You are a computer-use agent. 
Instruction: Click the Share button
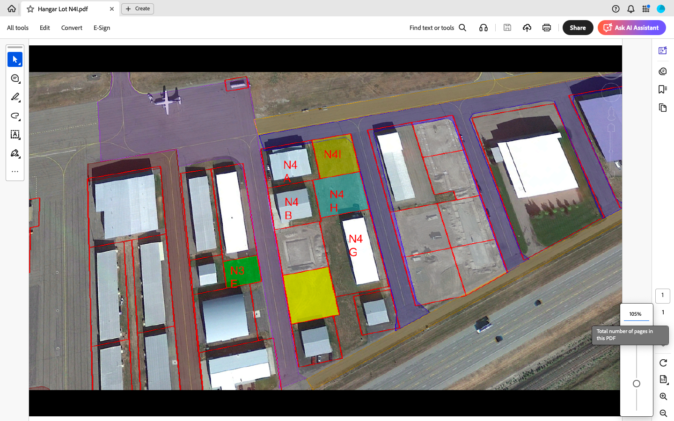point(578,28)
